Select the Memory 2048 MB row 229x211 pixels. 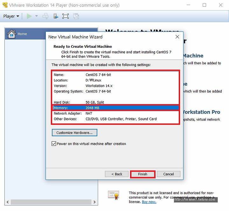coord(116,108)
